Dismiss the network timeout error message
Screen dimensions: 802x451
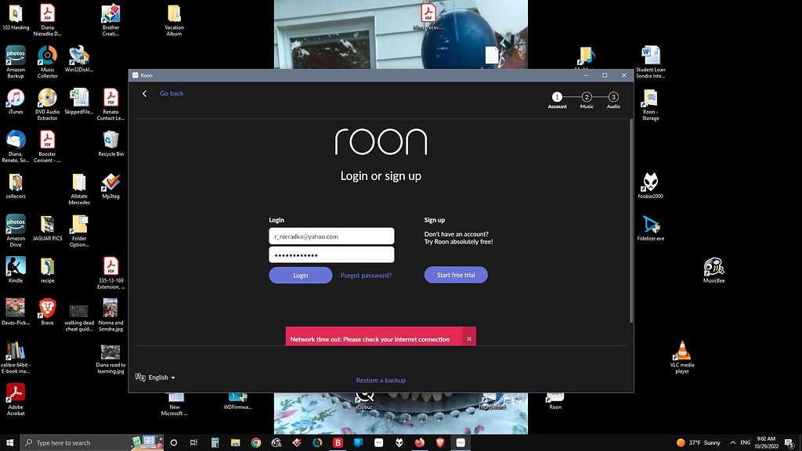[469, 337]
